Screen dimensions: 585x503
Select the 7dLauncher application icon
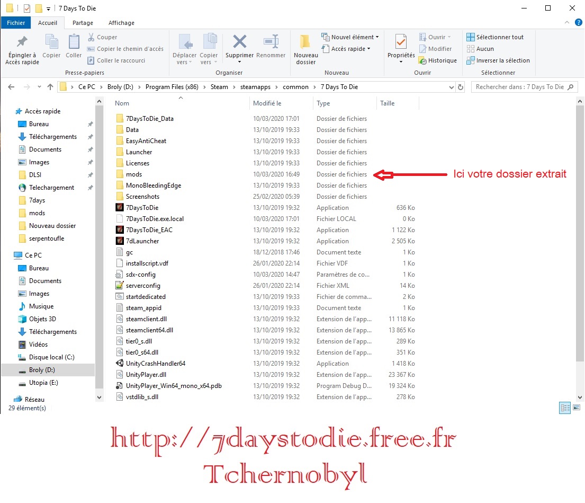click(x=120, y=241)
